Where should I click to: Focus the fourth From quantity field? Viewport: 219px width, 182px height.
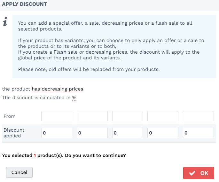pyautogui.click(x=163, y=116)
